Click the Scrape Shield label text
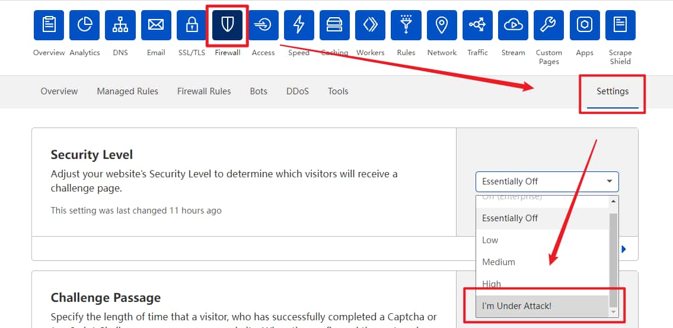This screenshot has width=673, height=328. (620, 57)
